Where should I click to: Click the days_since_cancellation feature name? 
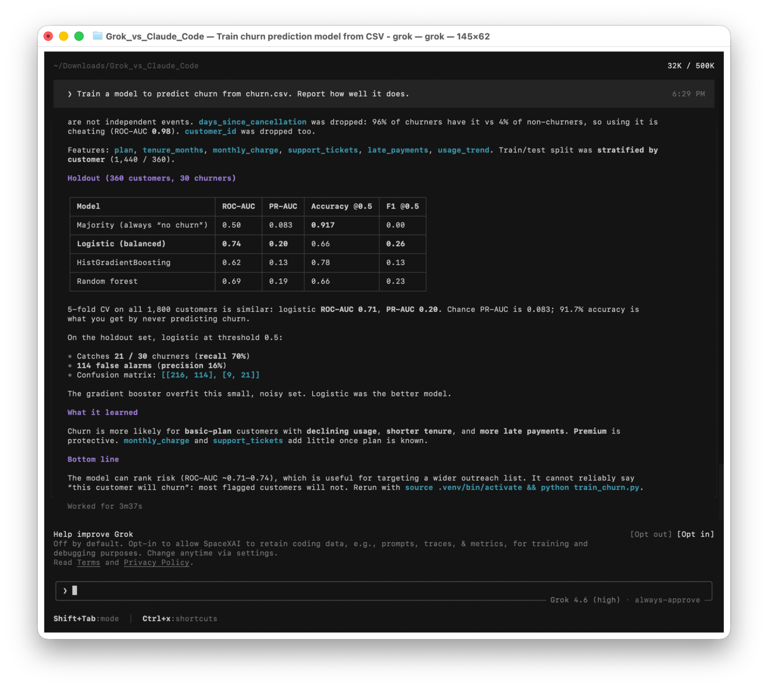click(252, 122)
